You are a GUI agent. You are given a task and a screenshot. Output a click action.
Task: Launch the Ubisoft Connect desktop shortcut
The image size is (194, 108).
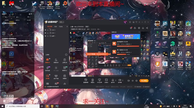[58, 5]
